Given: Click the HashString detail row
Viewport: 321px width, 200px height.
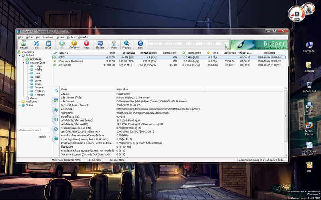Looking at the screenshot, I should (131, 113).
